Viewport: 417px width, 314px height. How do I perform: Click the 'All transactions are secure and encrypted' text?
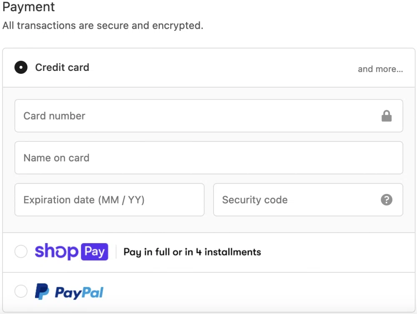103,25
